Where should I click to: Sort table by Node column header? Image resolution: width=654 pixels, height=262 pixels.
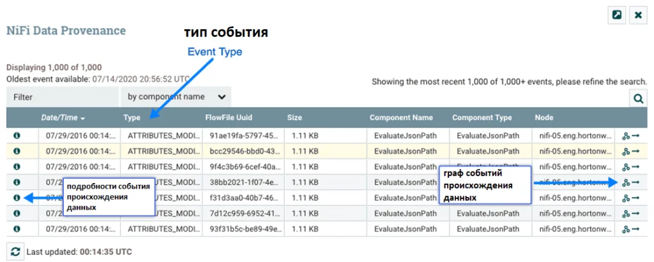click(544, 118)
